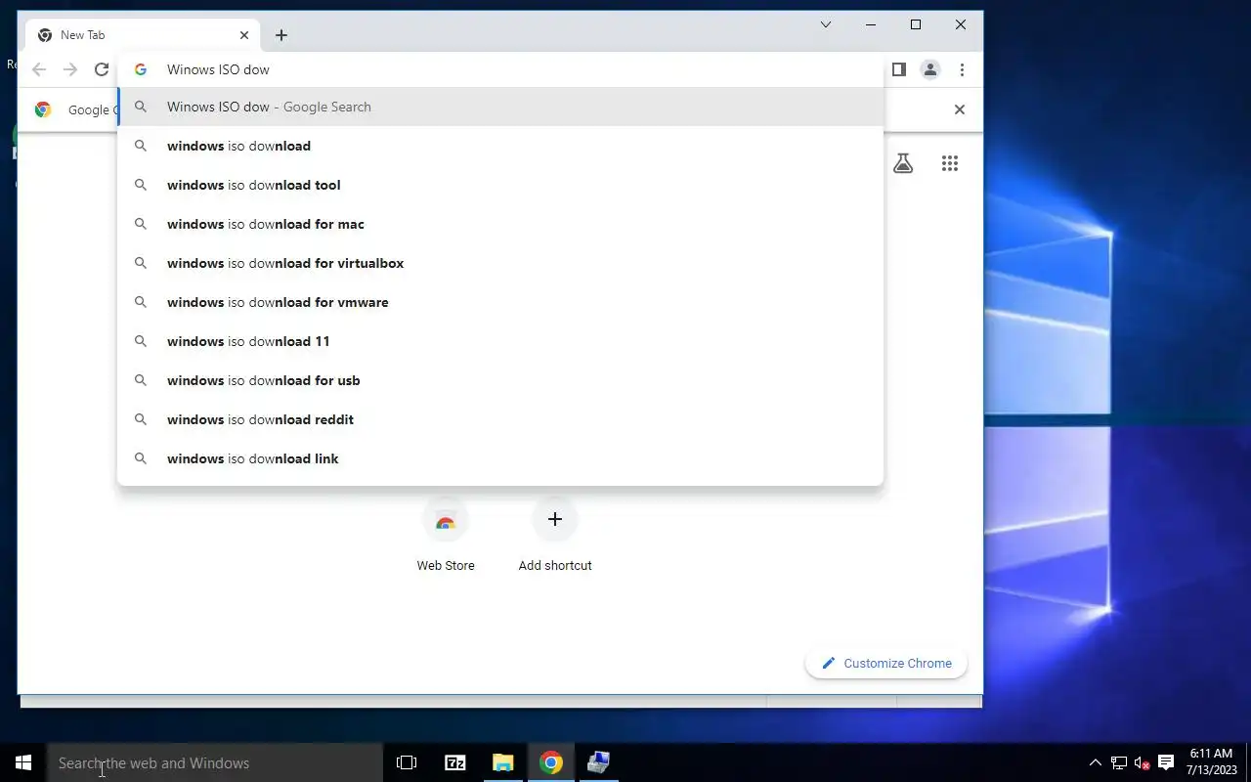This screenshot has width=1251, height=782.
Task: Launch 7-Zip from the taskbar
Action: [454, 762]
